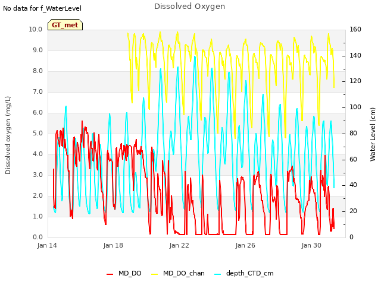This screenshot has height=285, width=381.
Task: Select the depth_CTD_cm legend entry
Action: click(x=244, y=273)
